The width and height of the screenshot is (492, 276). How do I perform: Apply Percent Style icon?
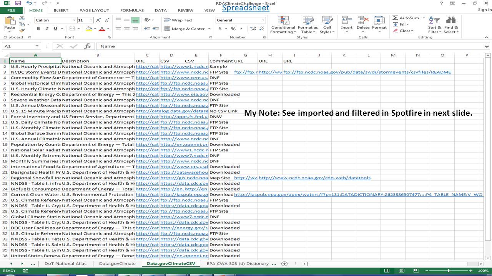(233, 29)
